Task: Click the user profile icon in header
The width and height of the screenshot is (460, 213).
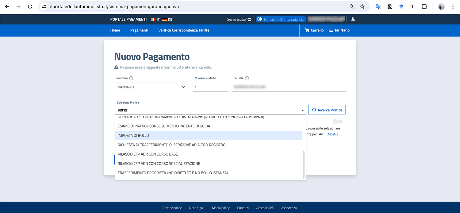Action: pos(353,19)
